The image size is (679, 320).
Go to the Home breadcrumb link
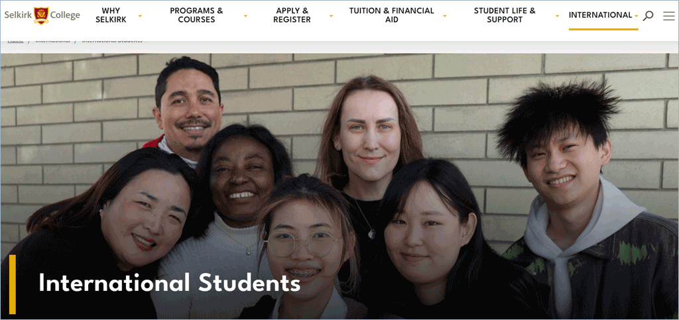[16, 40]
